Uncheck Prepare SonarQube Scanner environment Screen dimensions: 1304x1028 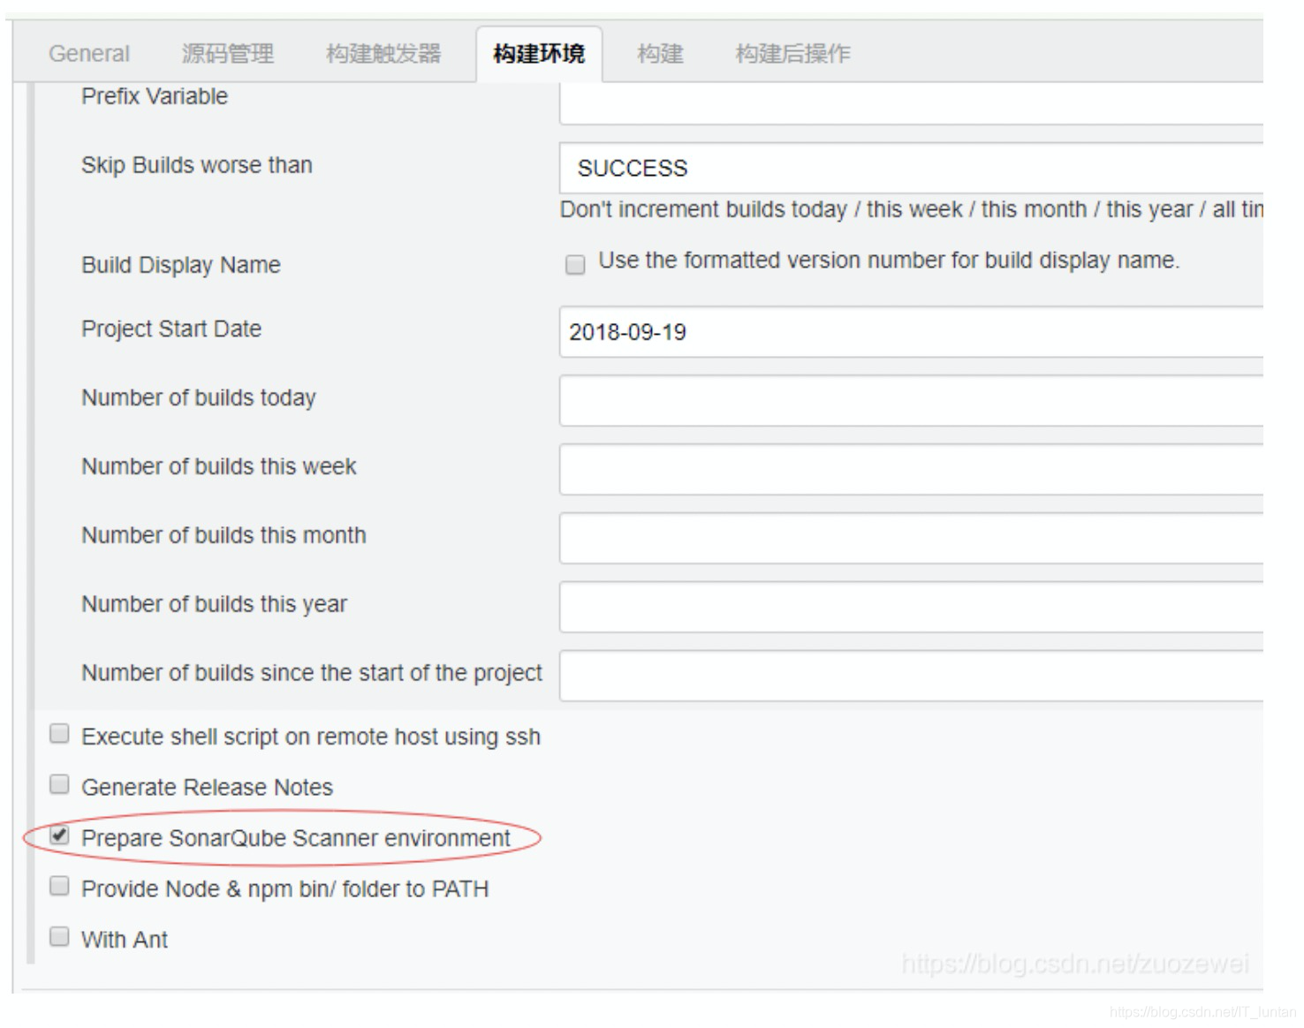point(59,835)
